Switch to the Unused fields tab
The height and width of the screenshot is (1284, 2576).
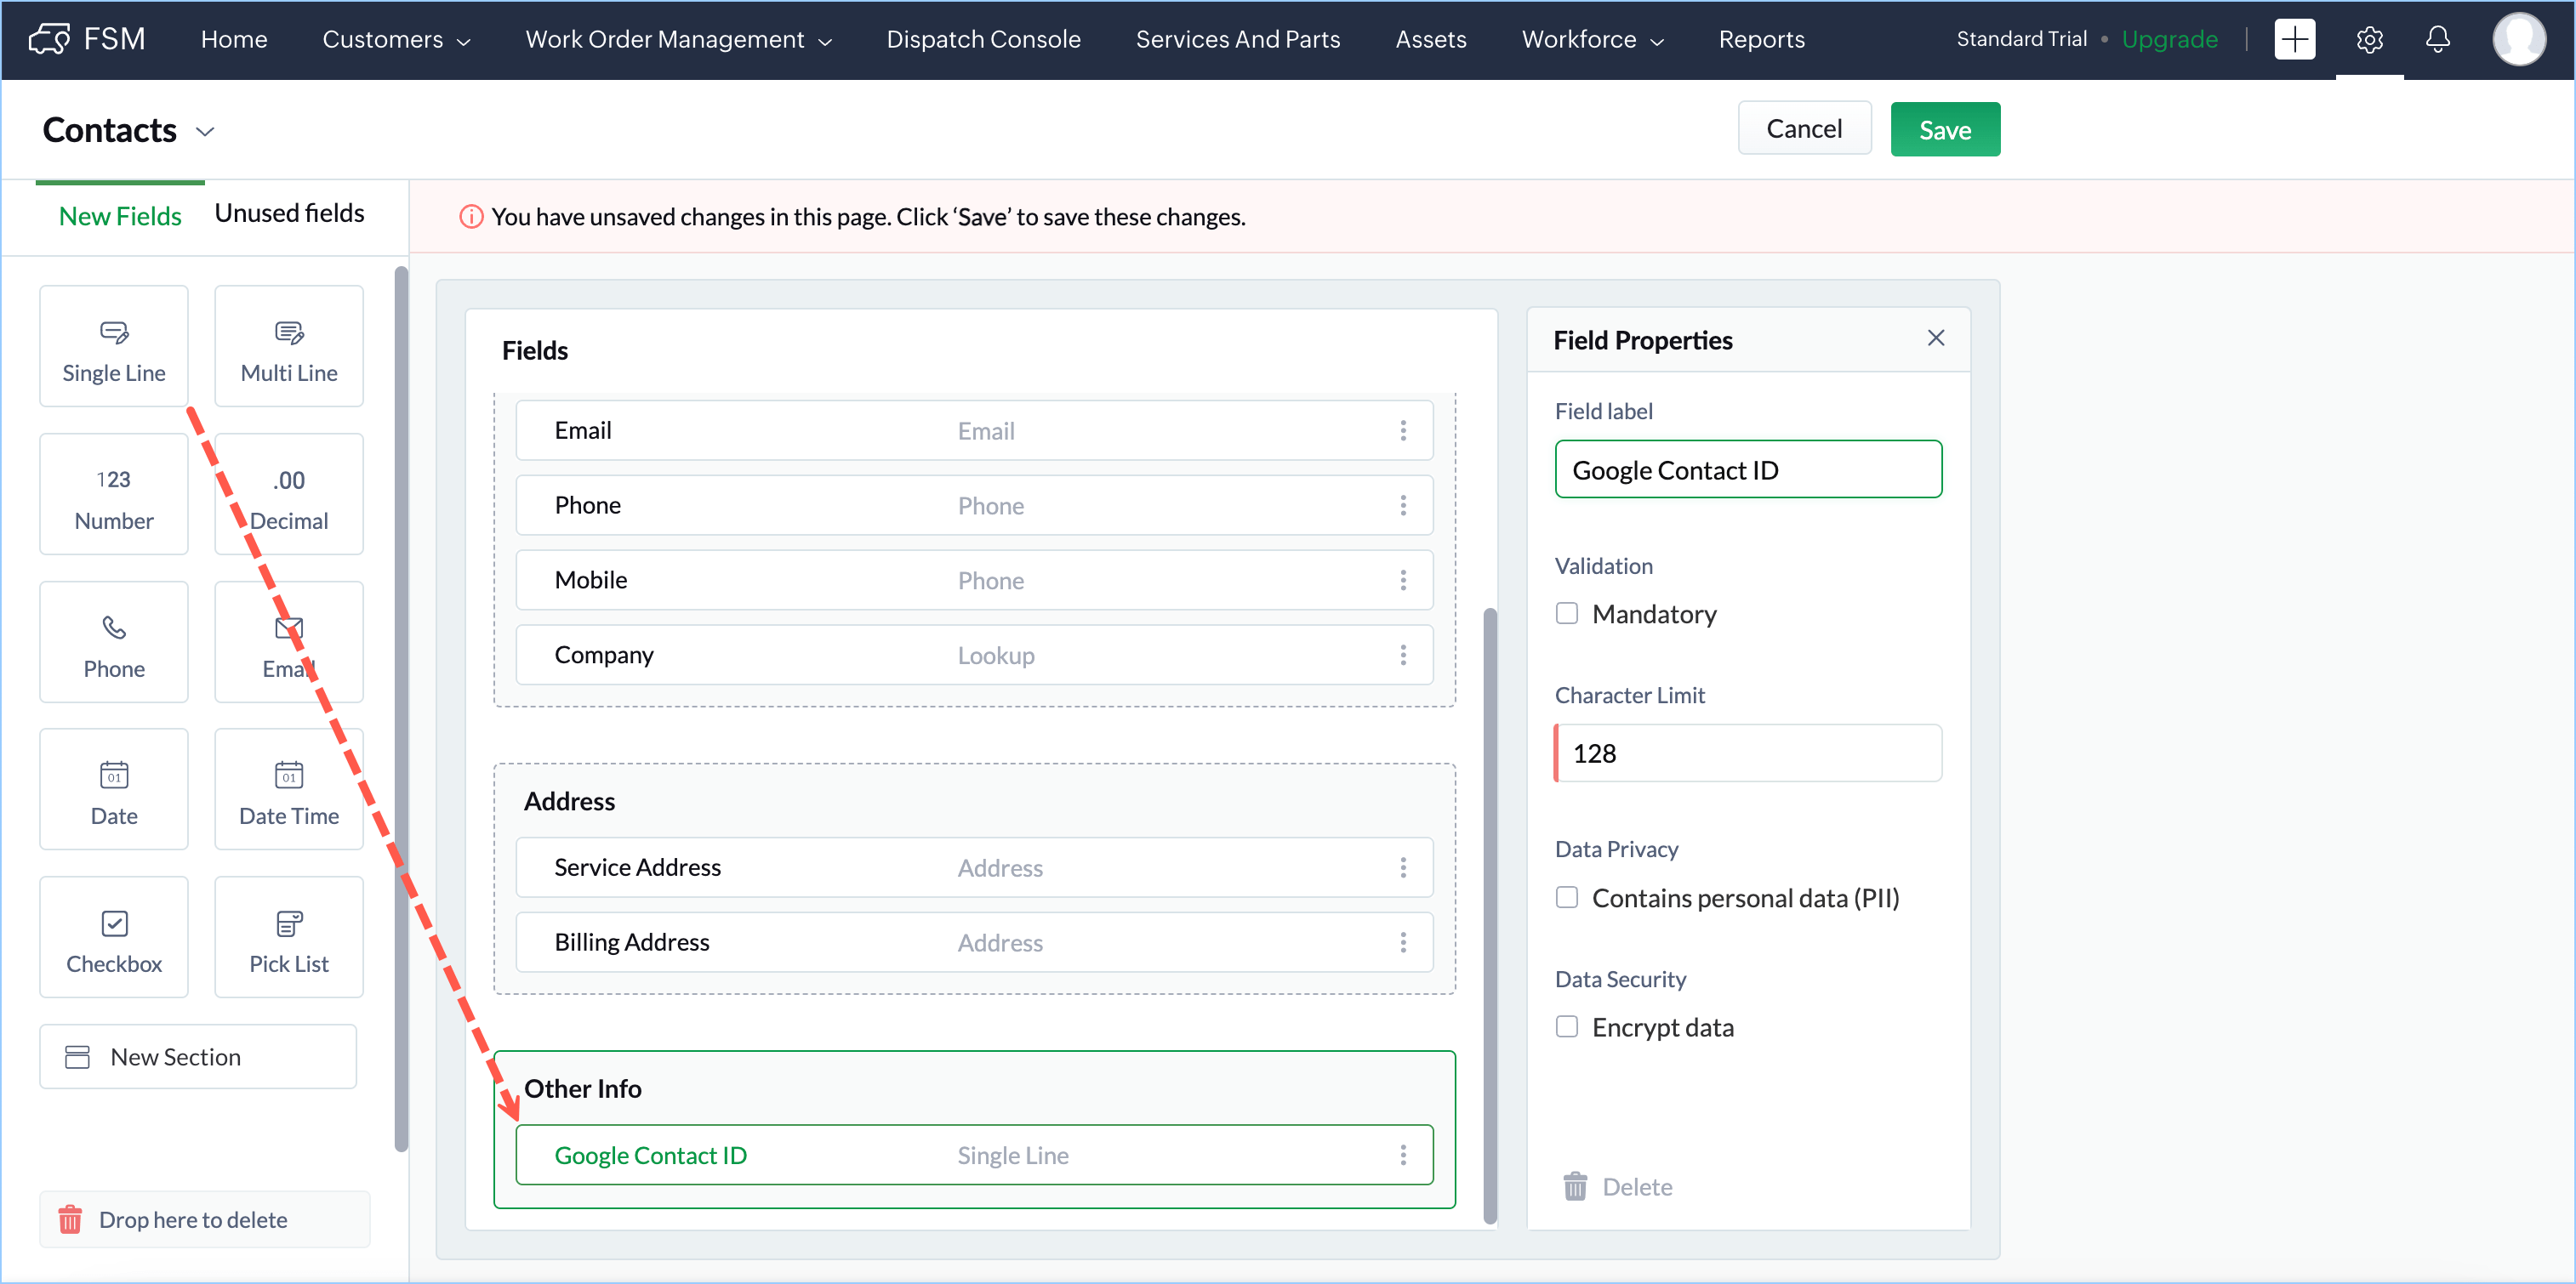pyautogui.click(x=288, y=213)
